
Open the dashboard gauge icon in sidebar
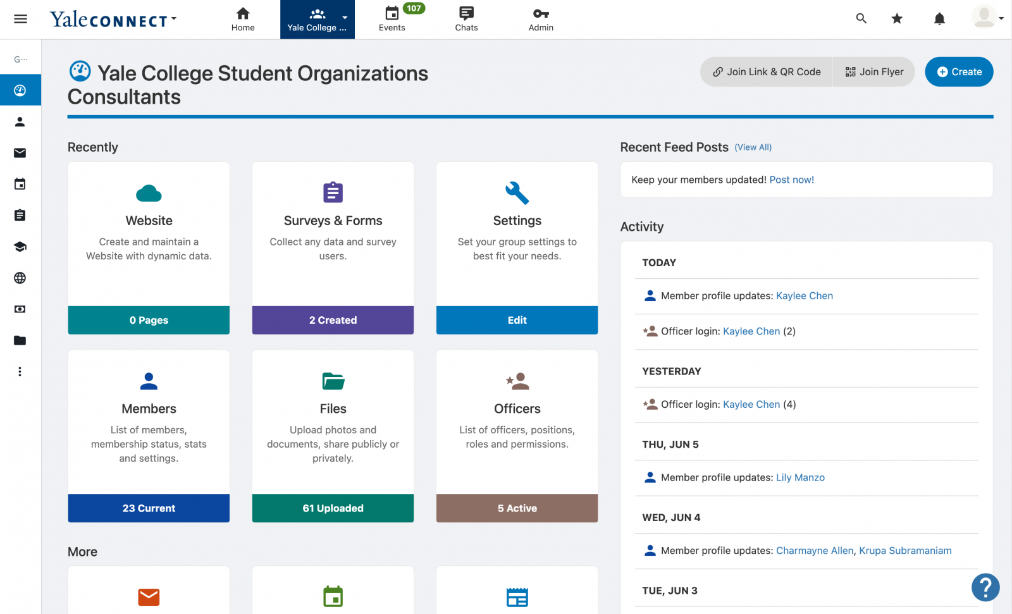pos(20,90)
